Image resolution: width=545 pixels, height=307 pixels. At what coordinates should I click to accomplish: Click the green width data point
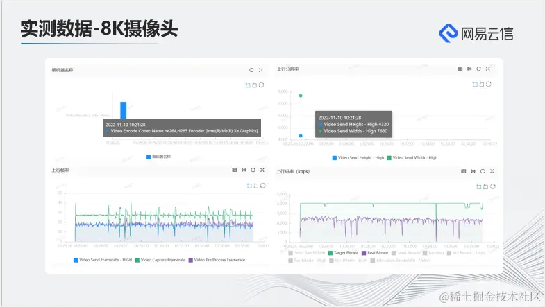301,96
